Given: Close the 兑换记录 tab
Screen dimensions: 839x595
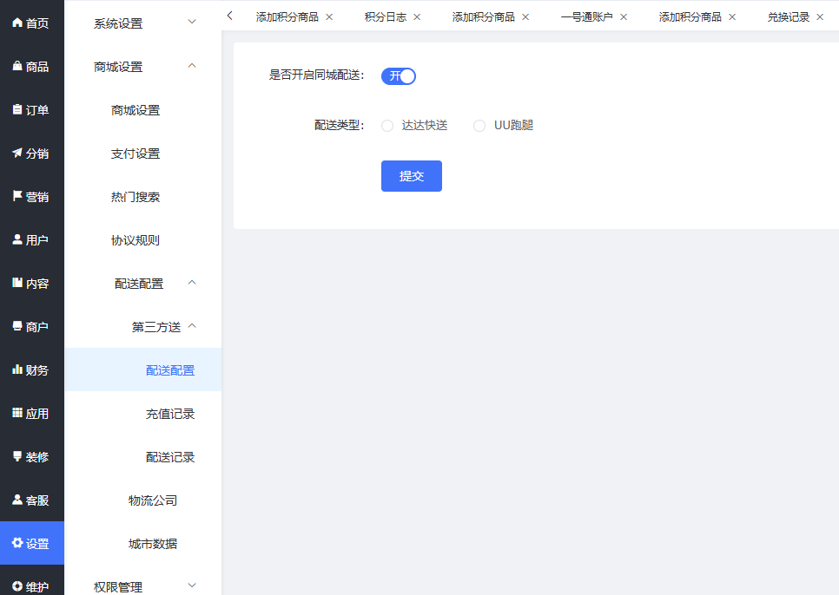Looking at the screenshot, I should [819, 16].
